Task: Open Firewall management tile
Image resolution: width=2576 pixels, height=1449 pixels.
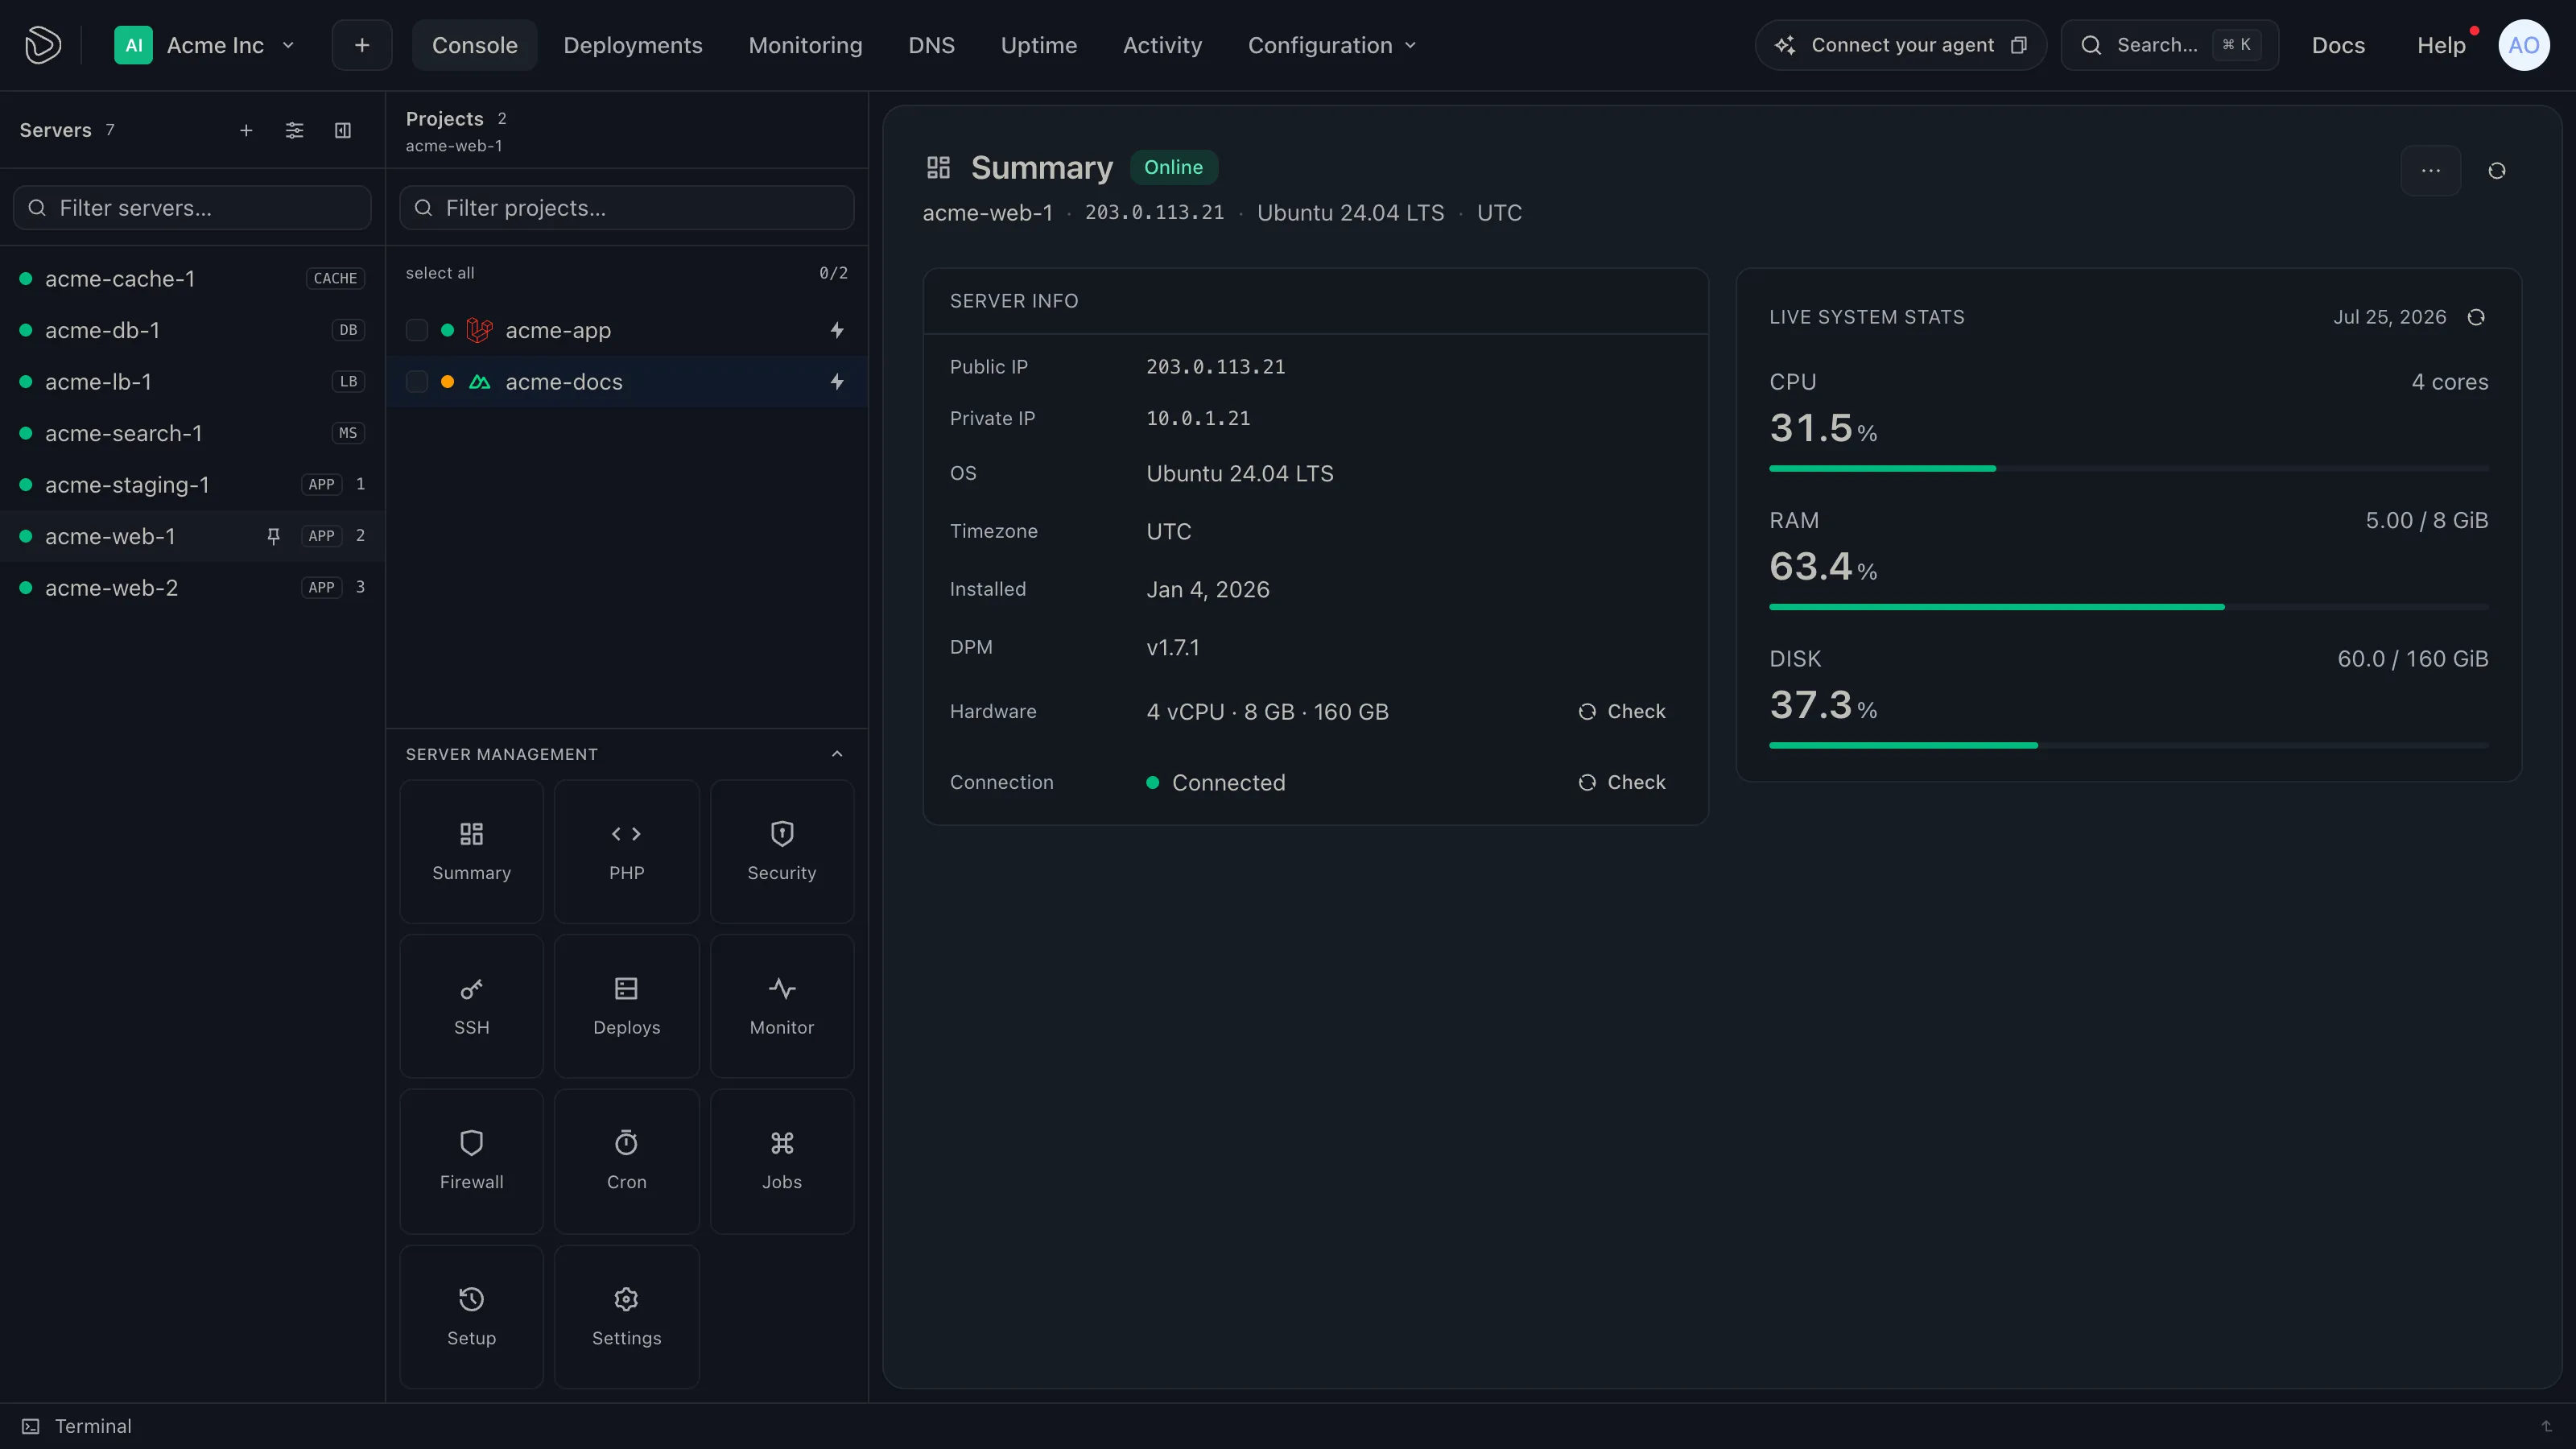Action: [x=471, y=1161]
